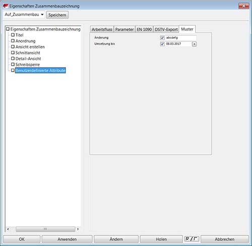Image resolution: width=252 pixels, height=246 pixels.
Task: Select the Schreibsperre tree item
Action: click(x=28, y=65)
